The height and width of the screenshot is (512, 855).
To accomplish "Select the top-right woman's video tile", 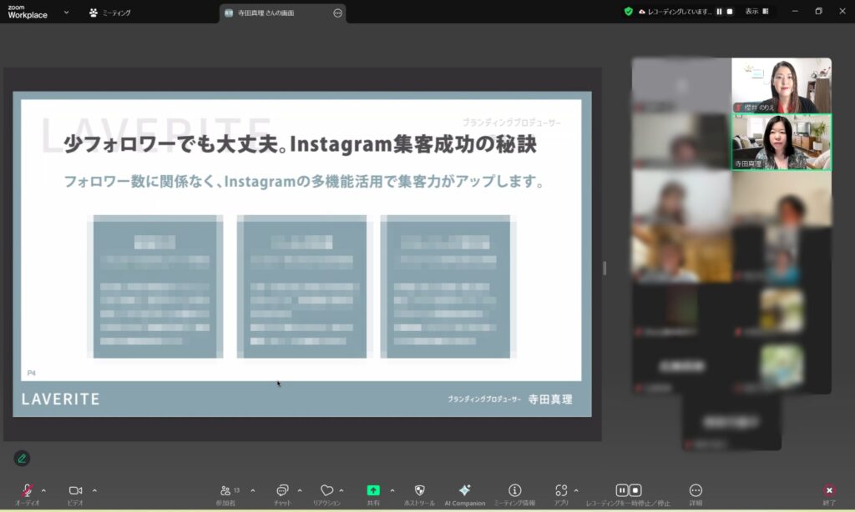I will coord(782,86).
